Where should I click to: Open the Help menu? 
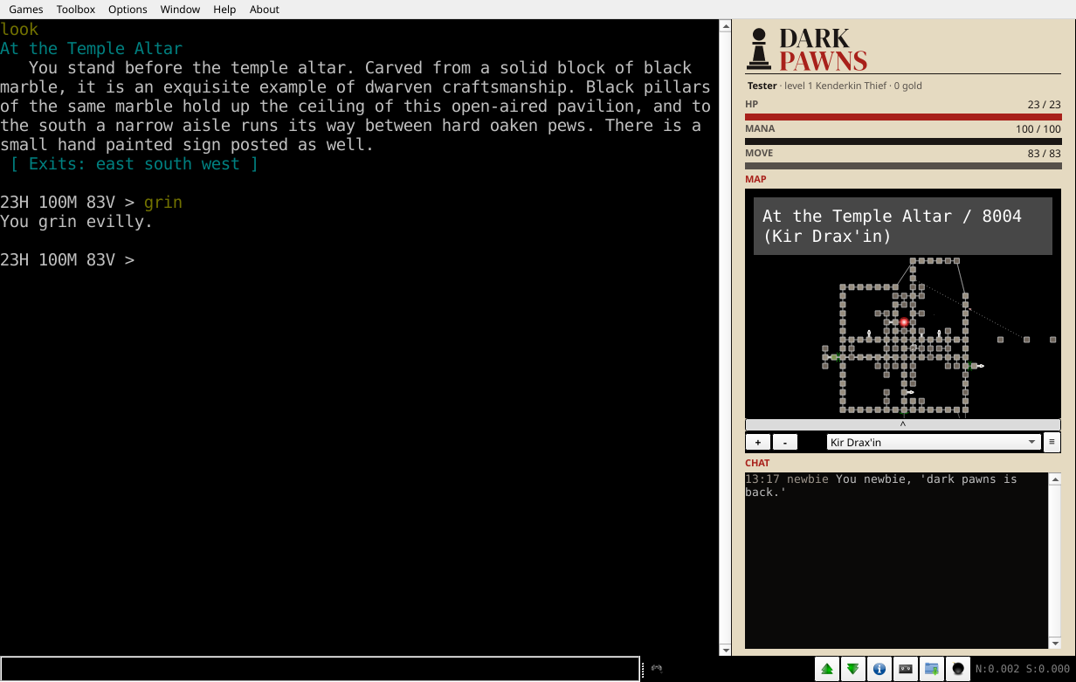(x=224, y=10)
